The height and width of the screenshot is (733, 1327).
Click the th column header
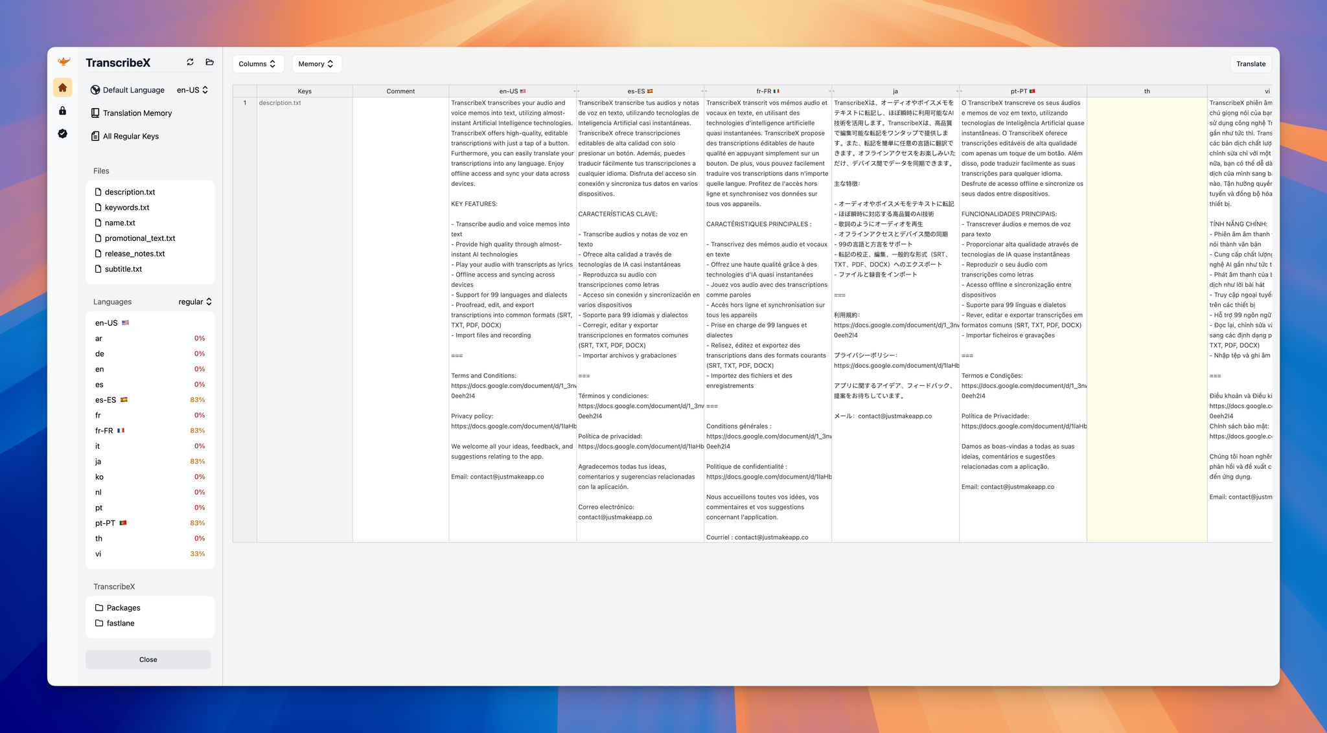coord(1147,91)
